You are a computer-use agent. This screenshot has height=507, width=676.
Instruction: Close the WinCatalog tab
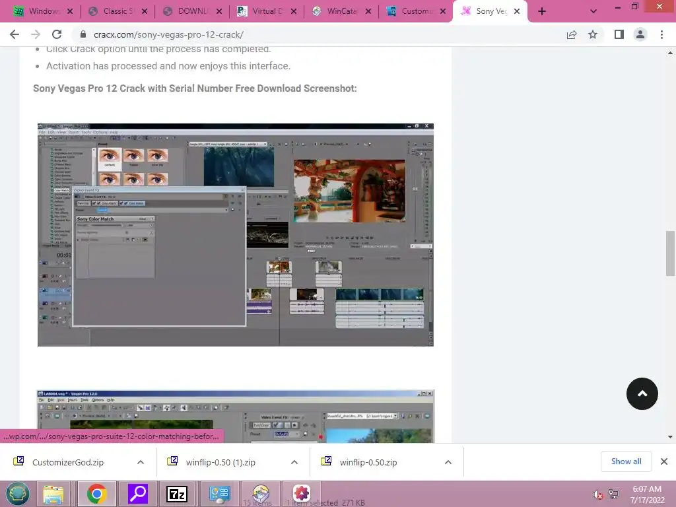(368, 11)
